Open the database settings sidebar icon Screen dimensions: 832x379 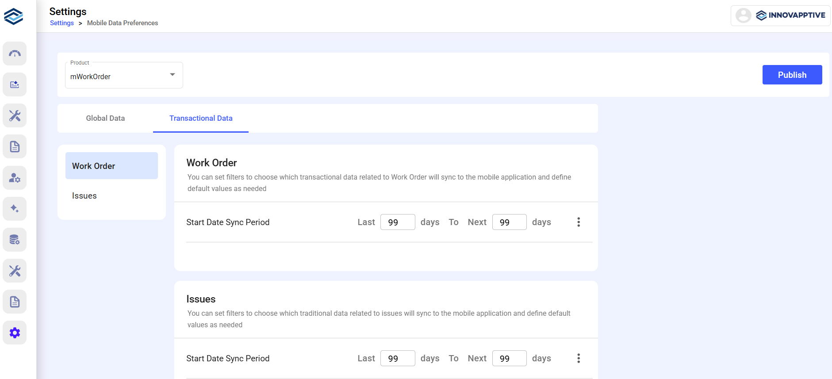[15, 240]
